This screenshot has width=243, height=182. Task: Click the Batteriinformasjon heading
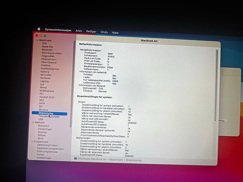(90, 44)
